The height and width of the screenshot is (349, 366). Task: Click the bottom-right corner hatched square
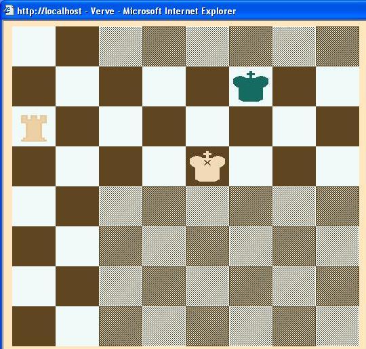click(x=338, y=326)
